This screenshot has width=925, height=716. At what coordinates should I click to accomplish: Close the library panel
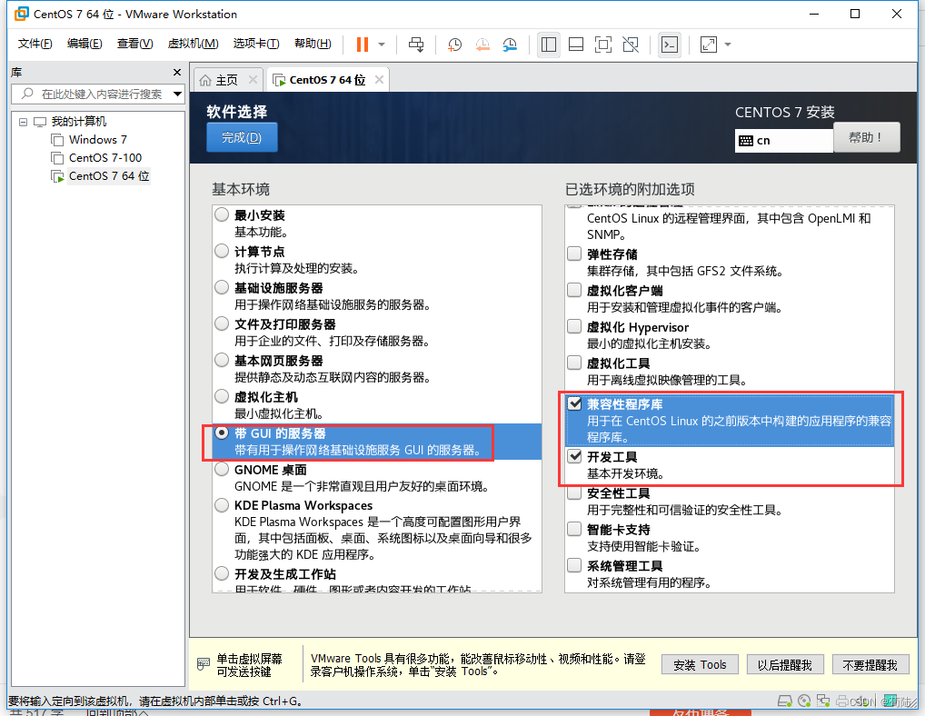coord(177,72)
